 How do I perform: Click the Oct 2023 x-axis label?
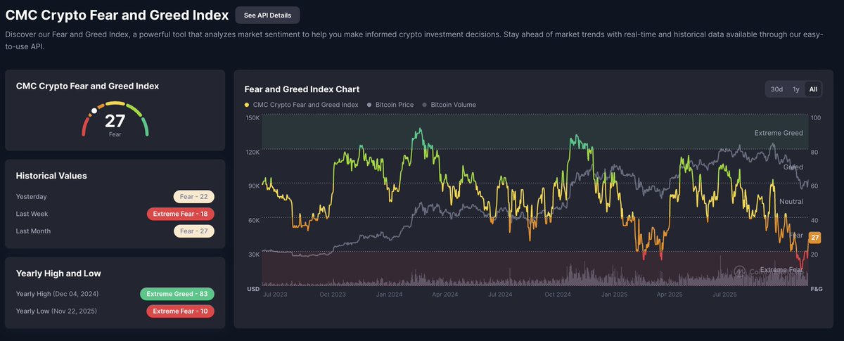pos(333,295)
